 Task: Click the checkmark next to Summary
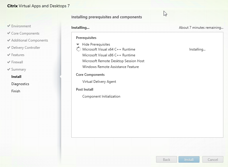tap(9, 69)
